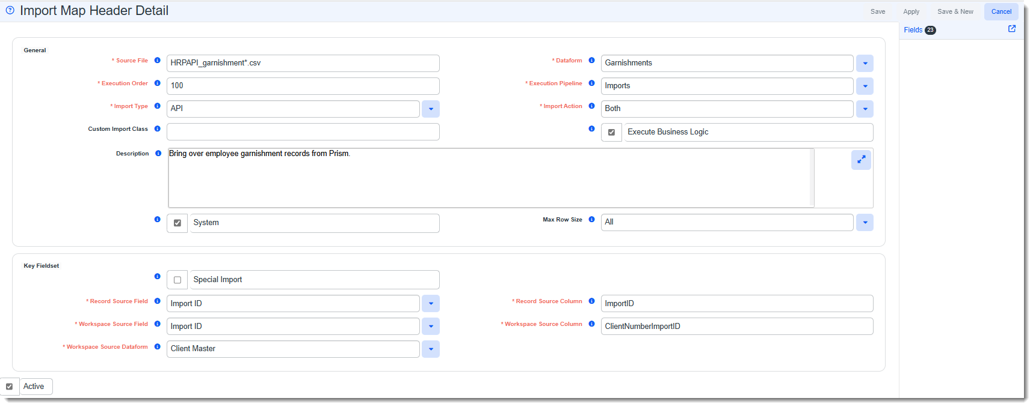
Task: Uncheck the Execute Business Logic checkbox
Action: click(x=611, y=132)
